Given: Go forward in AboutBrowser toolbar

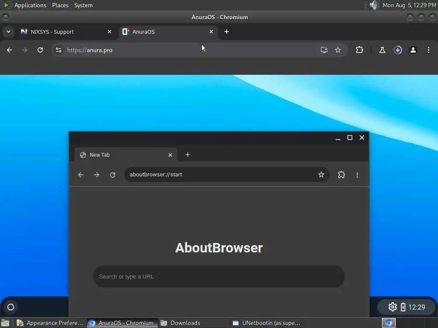Looking at the screenshot, I should 97,175.
